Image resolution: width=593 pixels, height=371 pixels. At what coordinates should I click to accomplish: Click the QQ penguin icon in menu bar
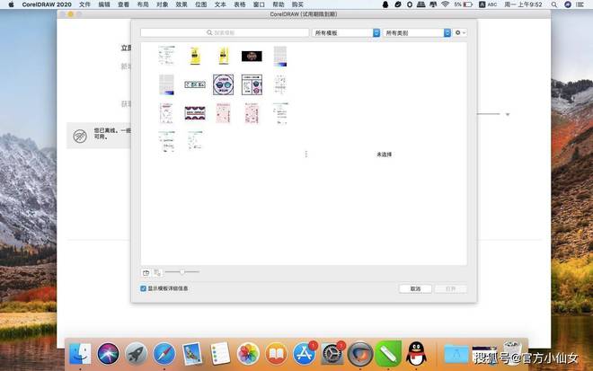coord(385,4)
